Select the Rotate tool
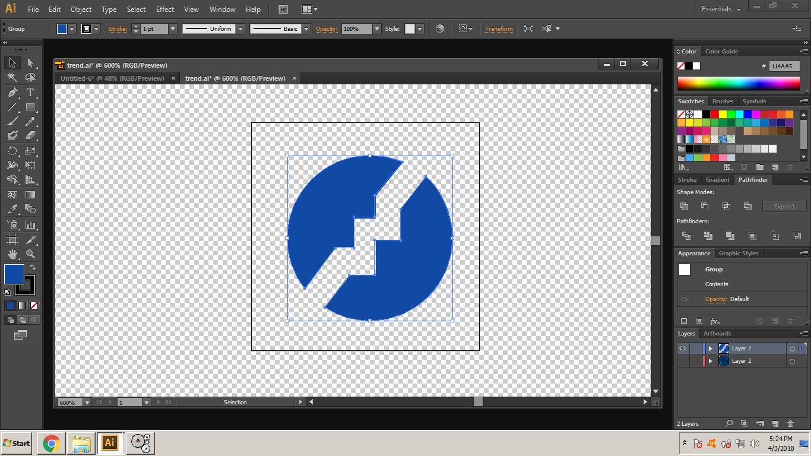Screen dimensions: 811x456 pos(12,151)
